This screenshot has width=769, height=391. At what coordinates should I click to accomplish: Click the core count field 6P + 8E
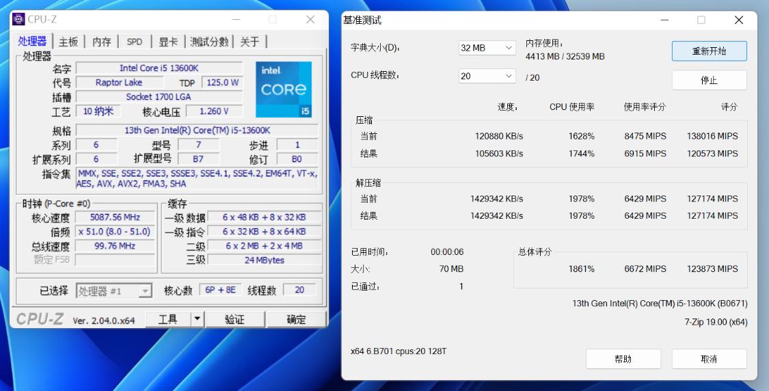[x=220, y=290]
